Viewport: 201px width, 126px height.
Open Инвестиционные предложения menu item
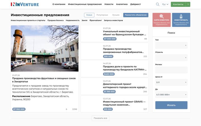click(85, 4)
